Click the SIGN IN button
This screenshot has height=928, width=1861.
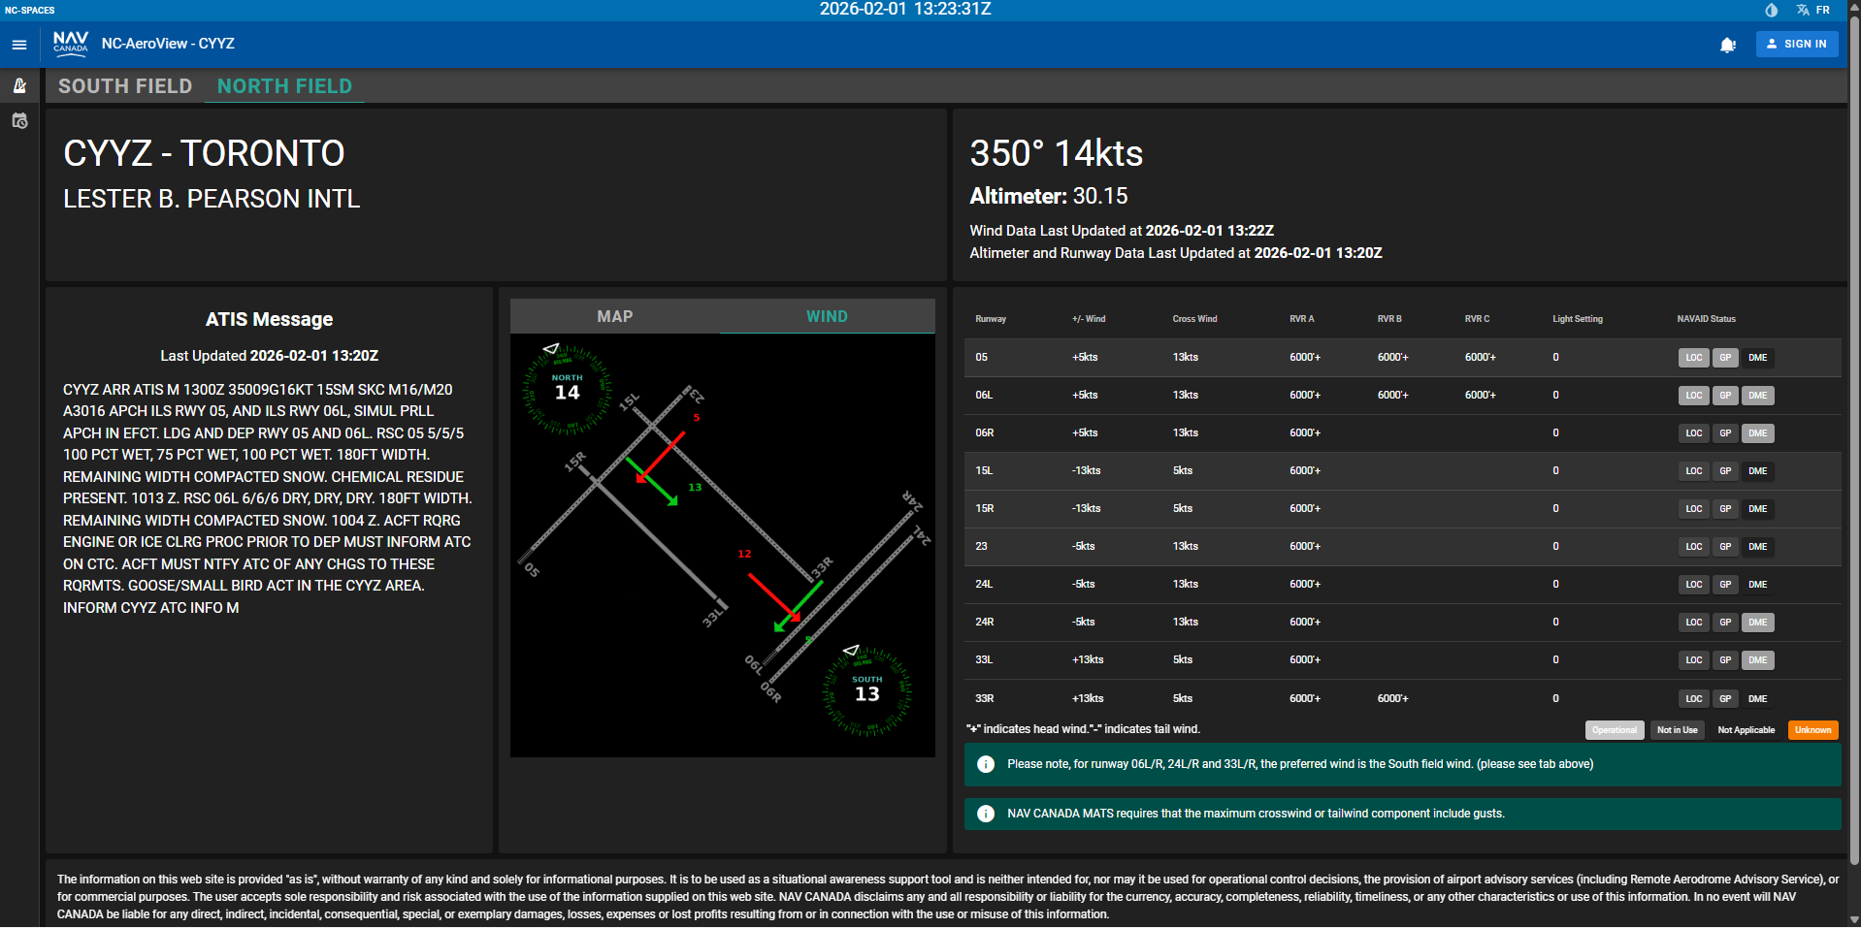[x=1796, y=44]
